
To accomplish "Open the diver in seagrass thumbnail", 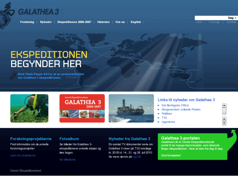I will (29, 108).
